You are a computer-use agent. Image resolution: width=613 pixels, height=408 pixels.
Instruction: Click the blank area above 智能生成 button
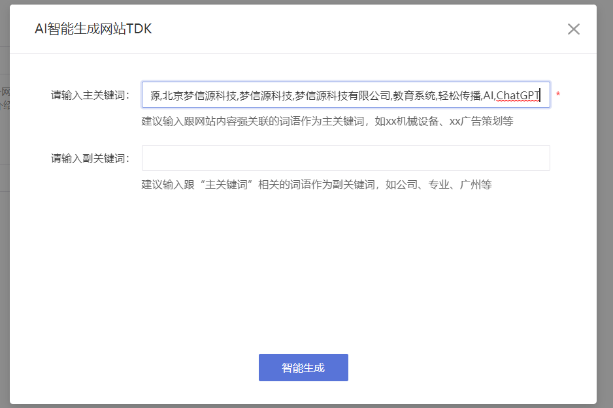point(303,294)
